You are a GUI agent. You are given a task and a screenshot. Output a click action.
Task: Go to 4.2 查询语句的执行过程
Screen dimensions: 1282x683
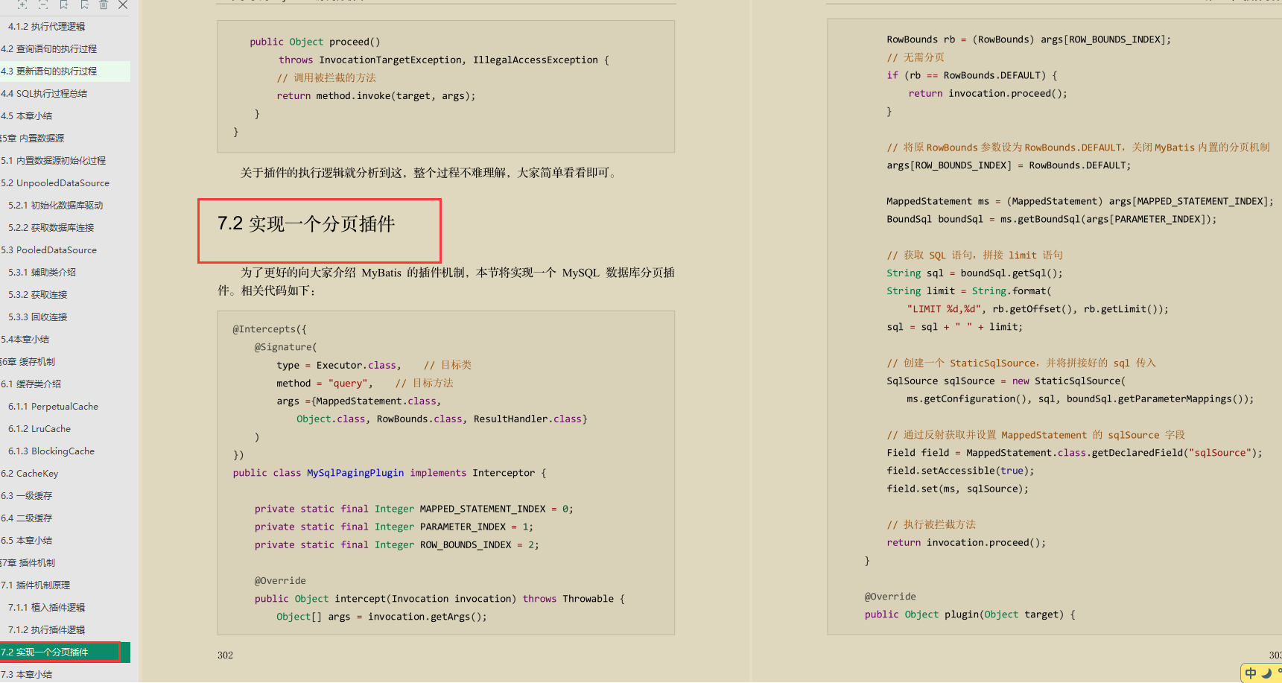click(49, 48)
